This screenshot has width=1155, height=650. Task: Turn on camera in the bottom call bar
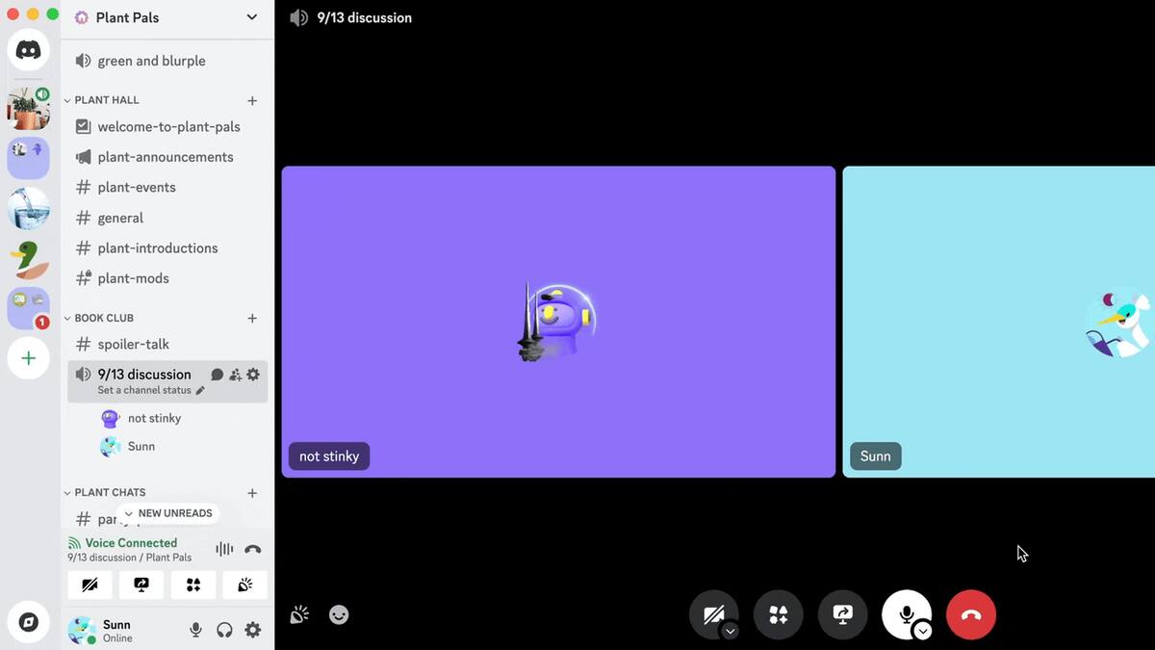[x=712, y=613]
